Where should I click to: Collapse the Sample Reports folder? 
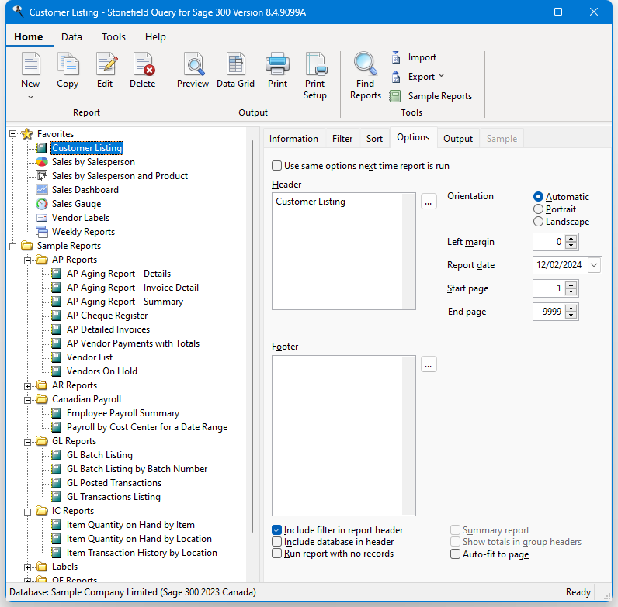pos(13,247)
